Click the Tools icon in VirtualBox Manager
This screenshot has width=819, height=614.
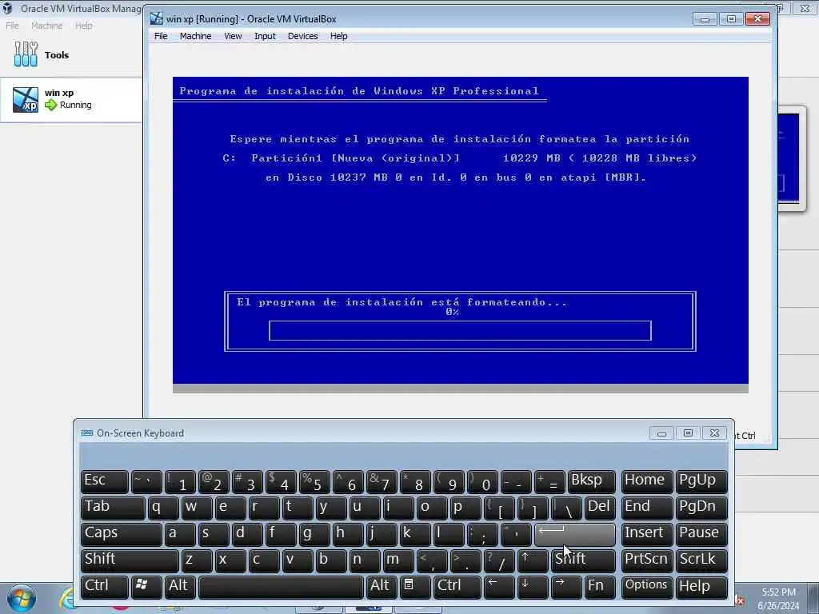click(26, 54)
